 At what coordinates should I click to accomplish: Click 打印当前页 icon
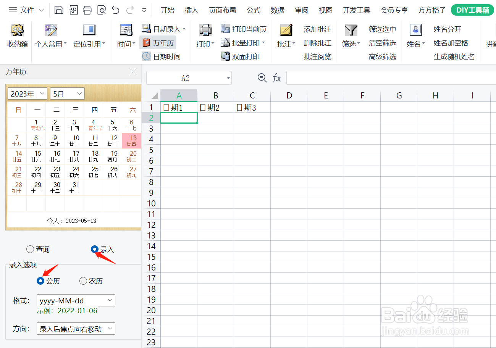coord(225,29)
